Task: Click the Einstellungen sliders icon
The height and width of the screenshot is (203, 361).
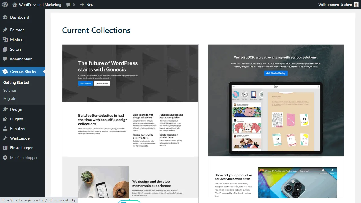Action: pos(5,148)
